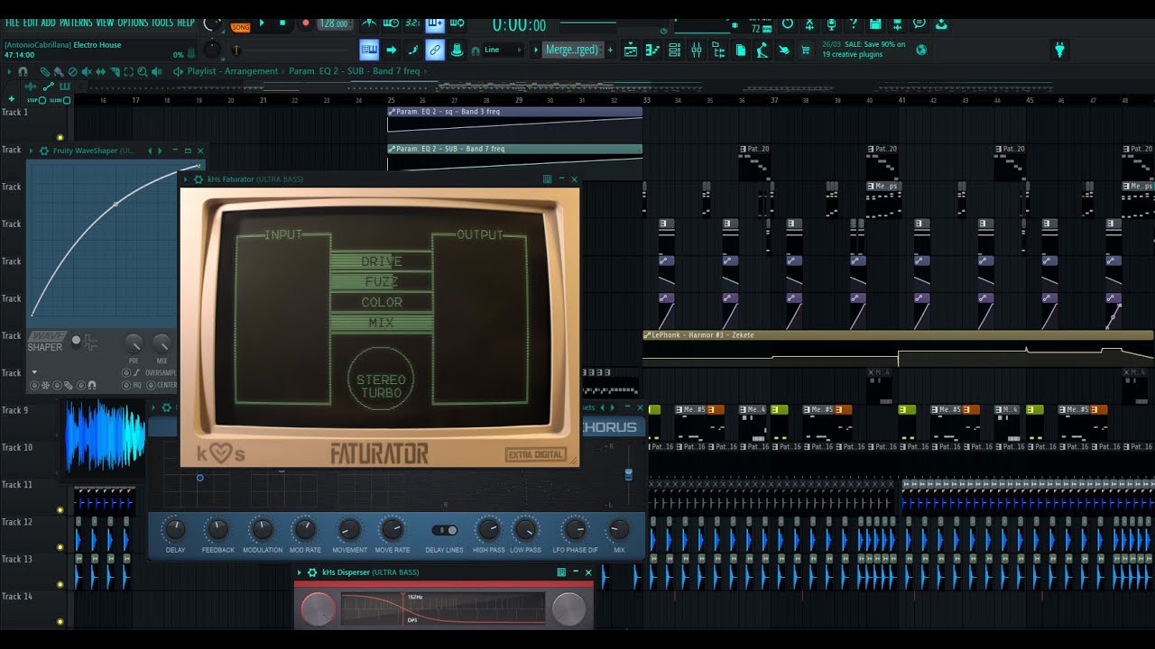The image size is (1155, 649).
Task: Click the plug icon in toolbar
Action: point(1059,50)
